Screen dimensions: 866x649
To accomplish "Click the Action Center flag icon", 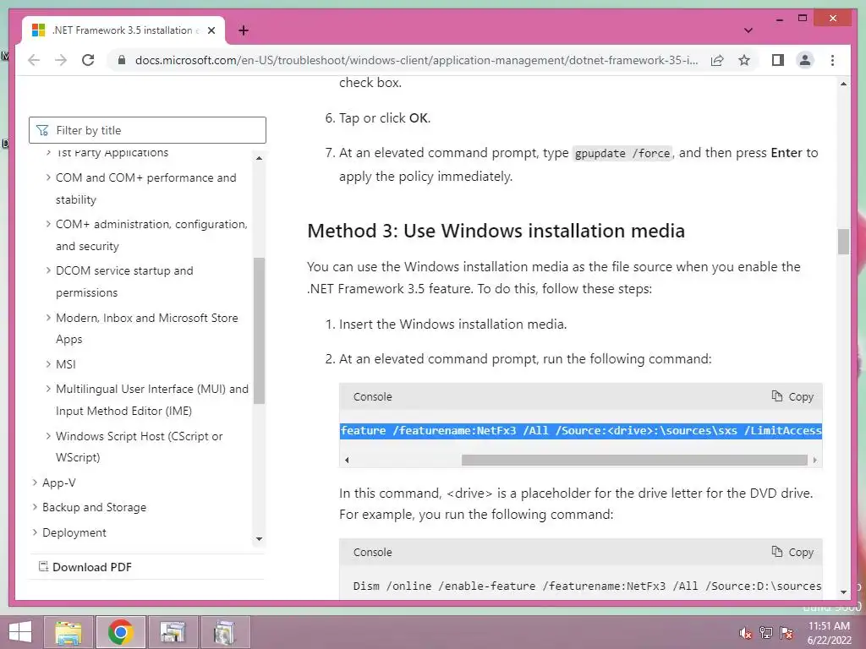I will click(x=787, y=633).
